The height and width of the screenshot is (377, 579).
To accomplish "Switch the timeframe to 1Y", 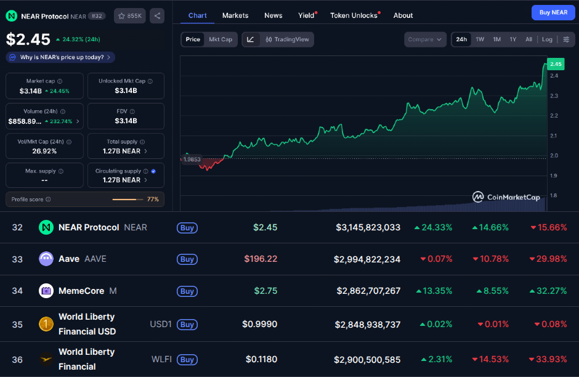I will pyautogui.click(x=512, y=39).
